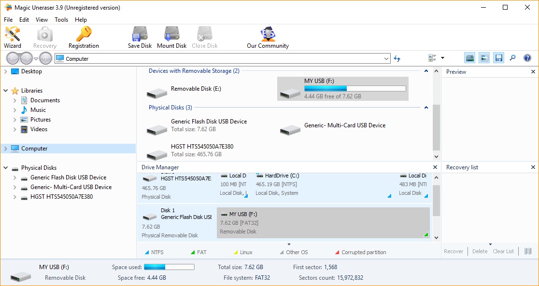Click the refresh arrows icon
Screen dimensions: 539x286
(x=397, y=58)
